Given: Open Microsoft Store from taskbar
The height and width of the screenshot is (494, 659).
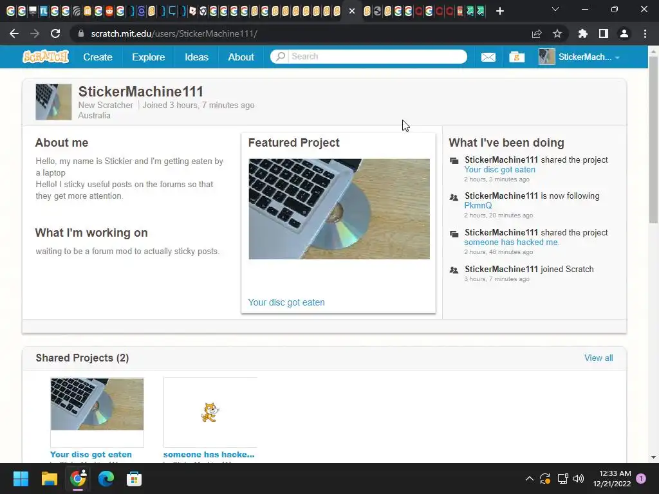Looking at the screenshot, I should (x=134, y=479).
